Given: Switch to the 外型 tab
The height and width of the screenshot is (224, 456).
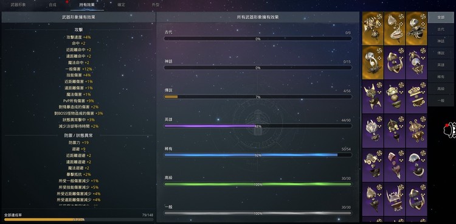Looking at the screenshot, I should click(156, 5).
